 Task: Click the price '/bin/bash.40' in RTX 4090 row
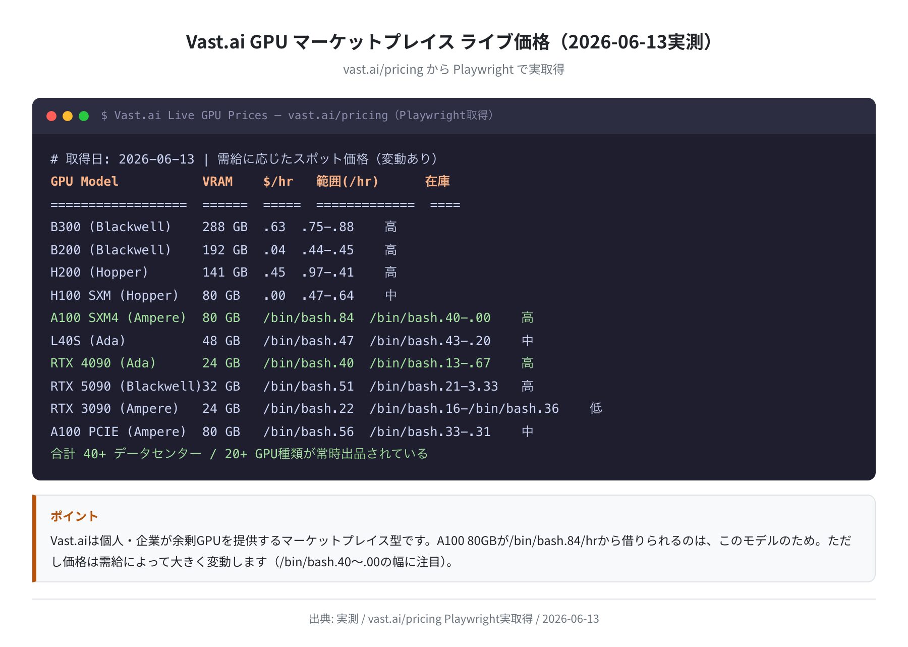(x=309, y=363)
